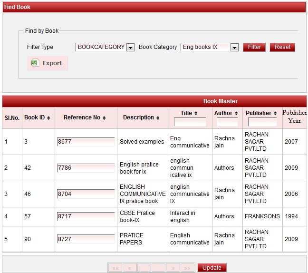Sort by Title column arrows
Screen dimensions: 308x273
pos(196,113)
